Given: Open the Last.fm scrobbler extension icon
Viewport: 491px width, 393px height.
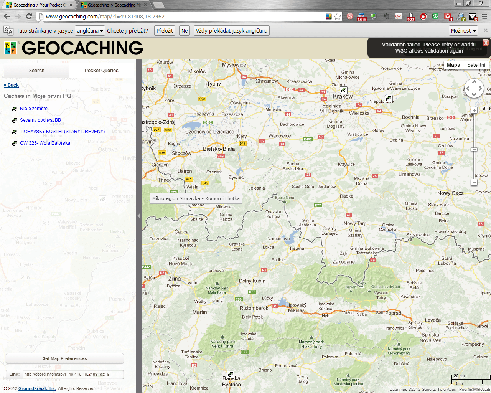Looking at the screenshot, I should pos(350,16).
